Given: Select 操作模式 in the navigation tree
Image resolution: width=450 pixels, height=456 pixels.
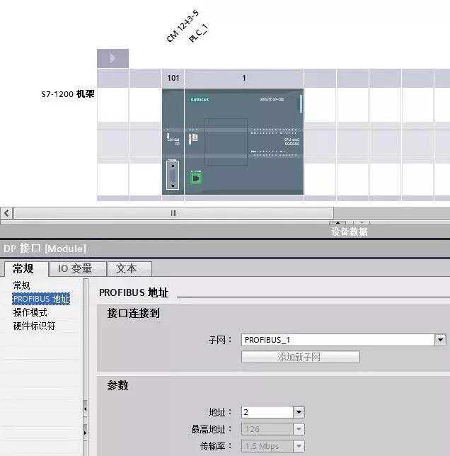Looking at the screenshot, I should coord(30,312).
